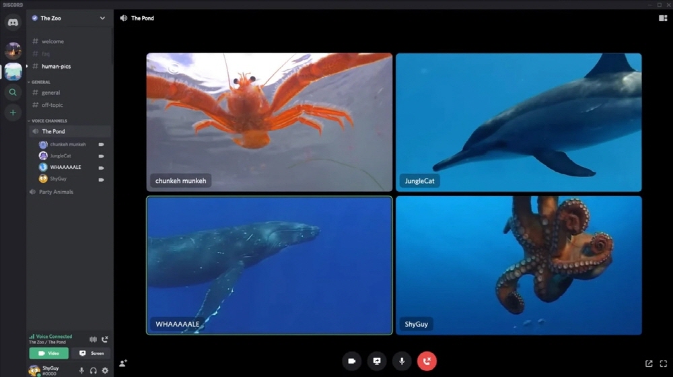This screenshot has height=377, width=673.
Task: Mute microphone in bottom call controls
Action: coord(402,362)
